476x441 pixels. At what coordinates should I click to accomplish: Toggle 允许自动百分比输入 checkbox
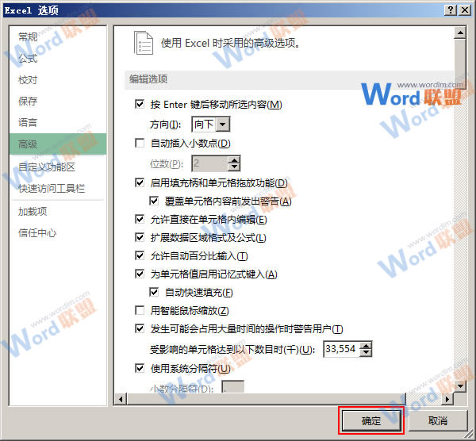point(140,255)
